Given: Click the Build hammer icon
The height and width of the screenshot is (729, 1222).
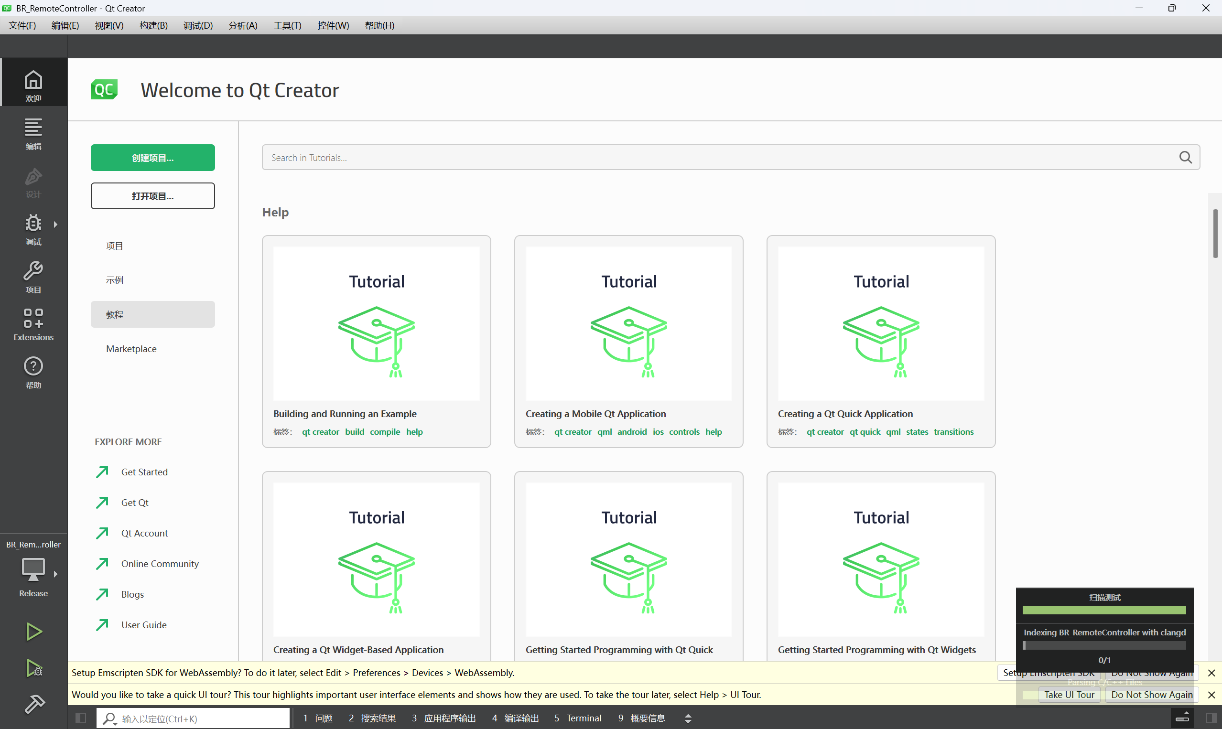Looking at the screenshot, I should pos(33,704).
